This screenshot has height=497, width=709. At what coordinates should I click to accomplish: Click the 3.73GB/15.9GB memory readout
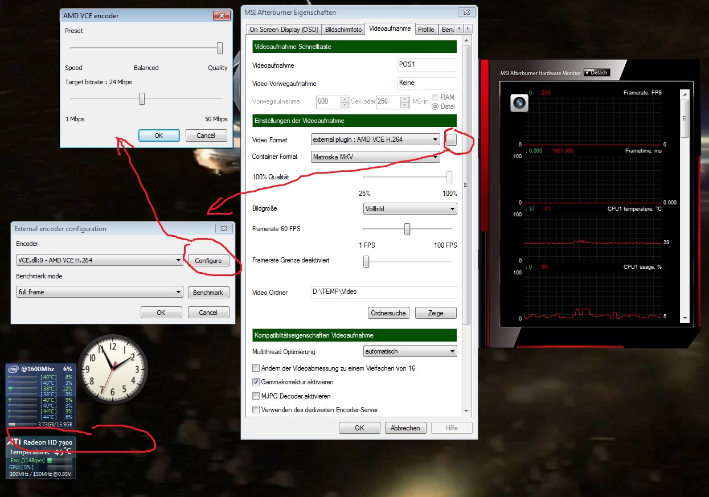tap(55, 424)
